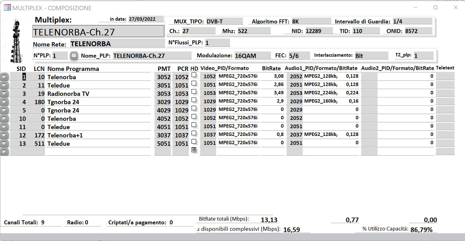Click the Interlacciamento field showing Bit

coord(371,56)
